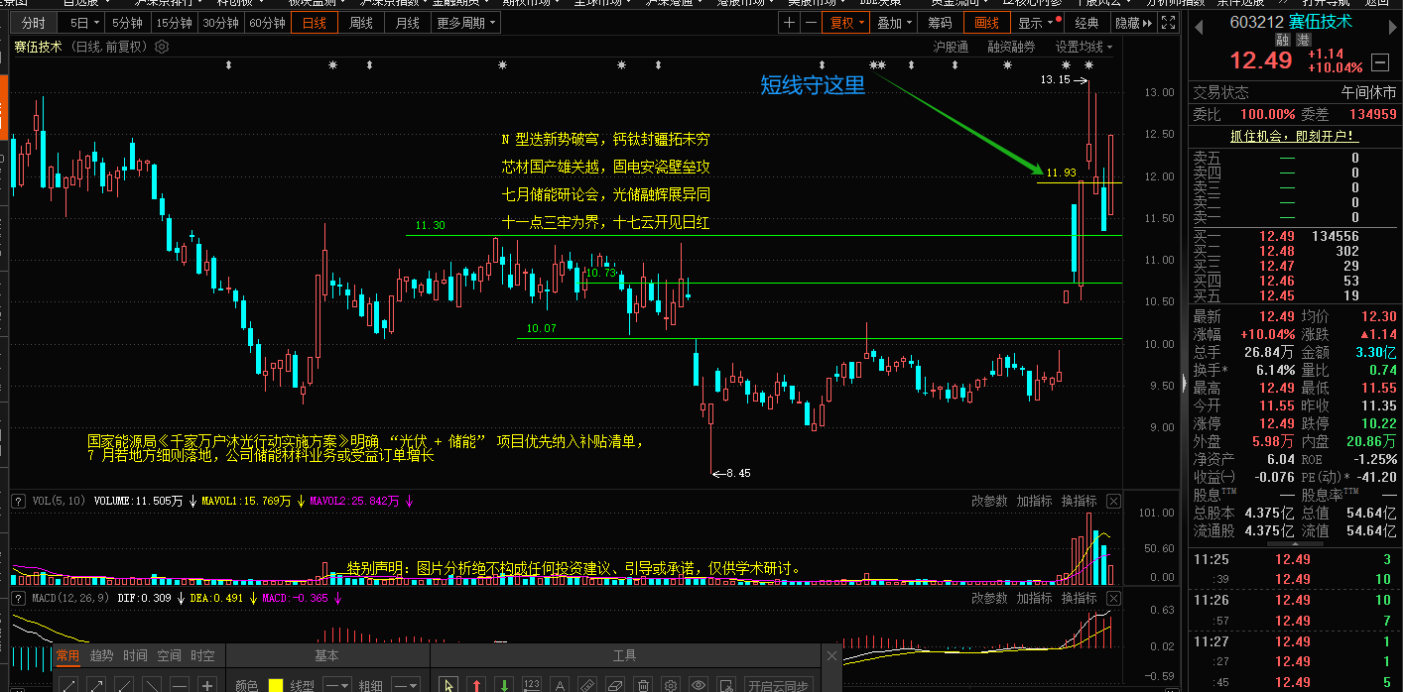Select the 123 number label tool
1403x692 pixels.
click(532, 684)
